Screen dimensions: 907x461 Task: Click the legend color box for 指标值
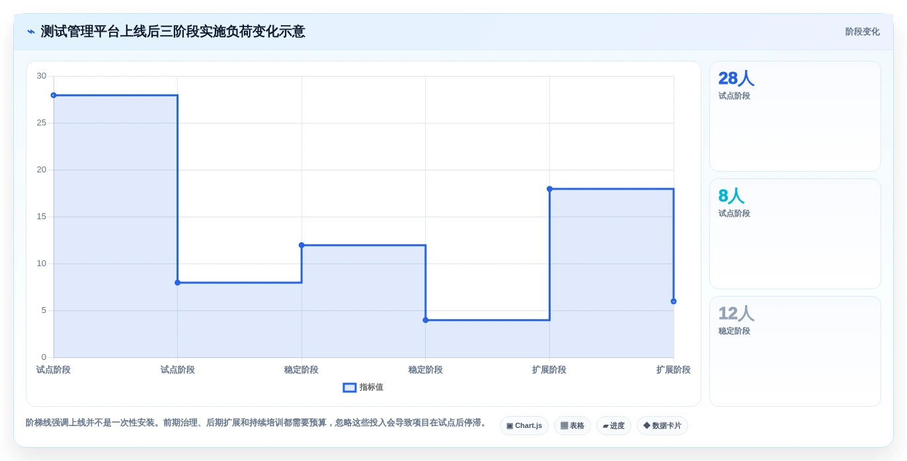click(x=350, y=388)
